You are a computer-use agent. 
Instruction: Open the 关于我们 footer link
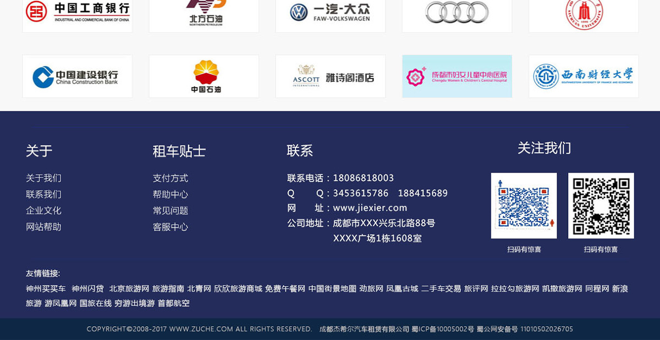[x=43, y=178]
